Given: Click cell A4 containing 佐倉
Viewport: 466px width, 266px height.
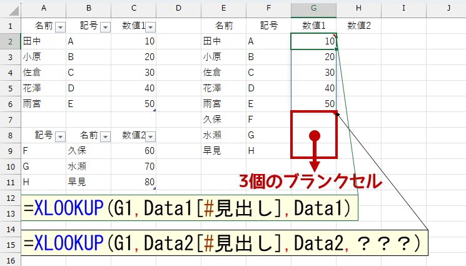Looking at the screenshot, I should (44, 73).
